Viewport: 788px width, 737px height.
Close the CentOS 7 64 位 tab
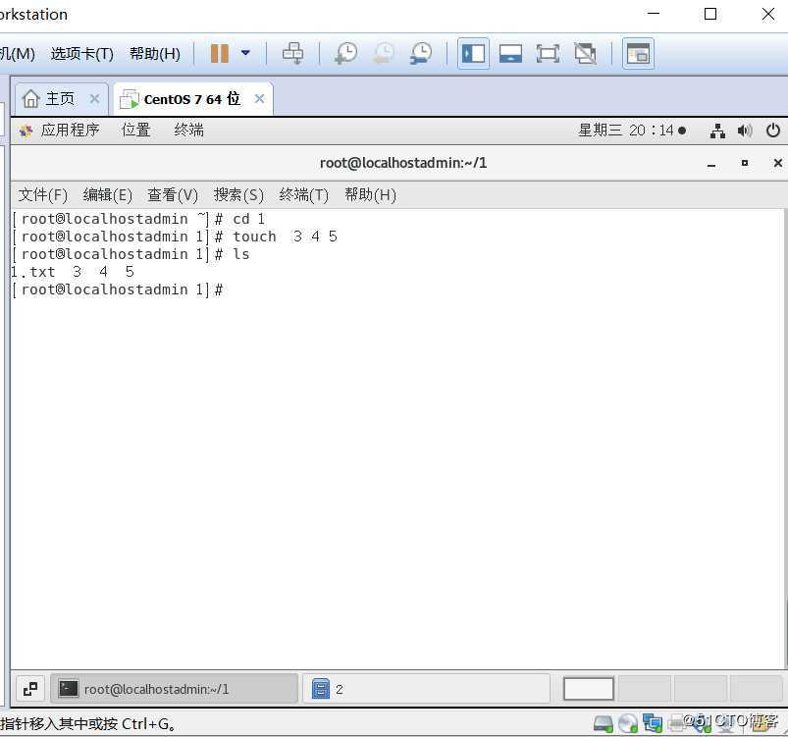point(259,98)
